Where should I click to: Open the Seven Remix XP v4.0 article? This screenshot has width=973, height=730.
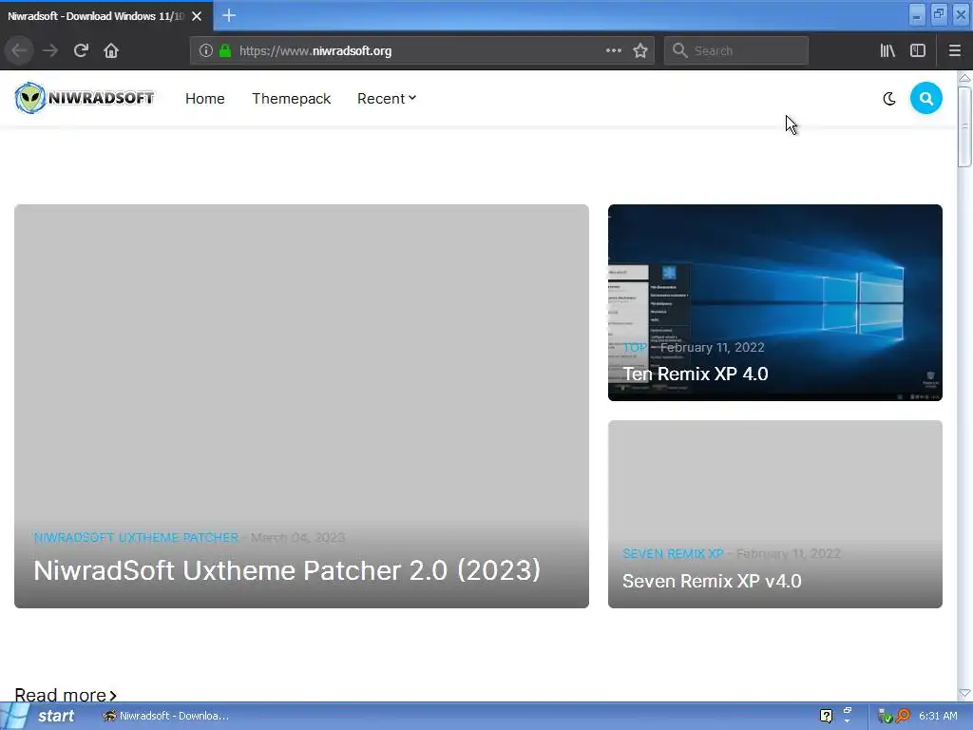(712, 581)
